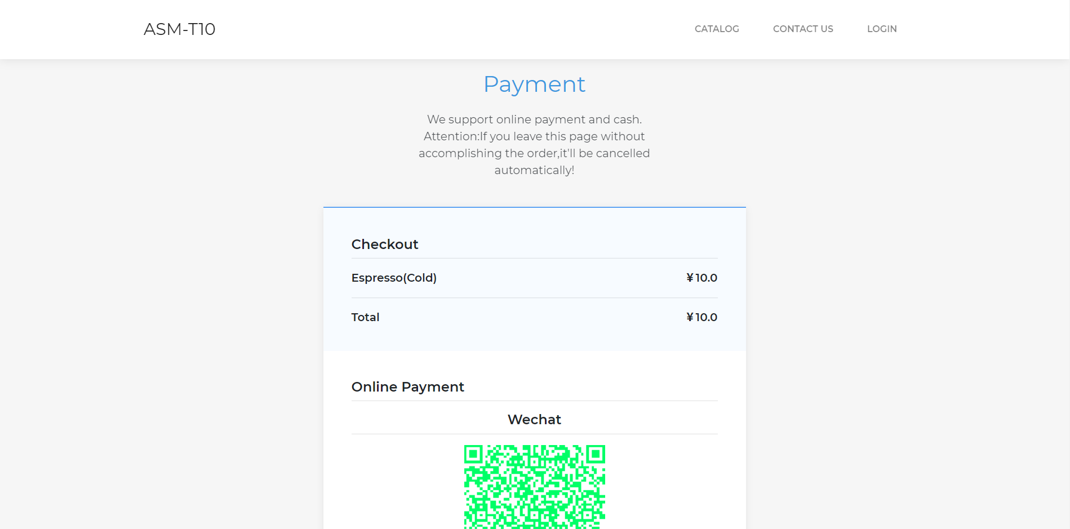
Task: Click the 'We support online payment and cash' text
Action: [x=534, y=119]
